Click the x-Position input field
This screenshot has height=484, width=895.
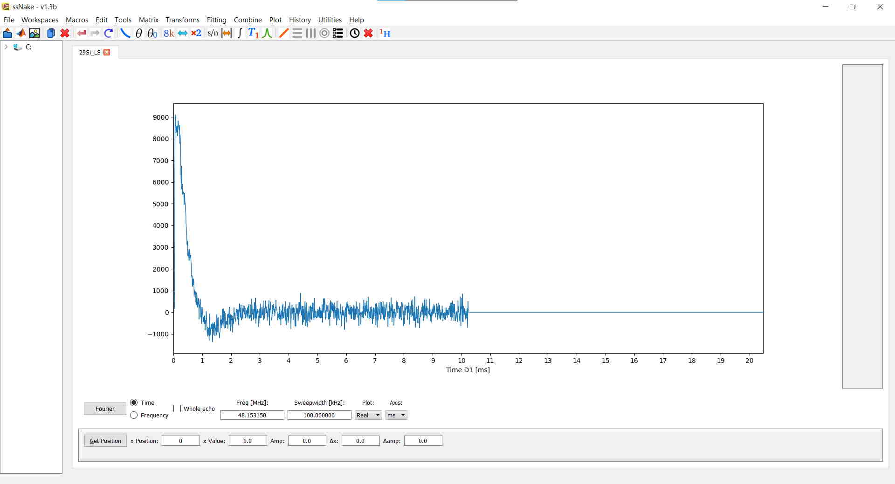tap(181, 441)
